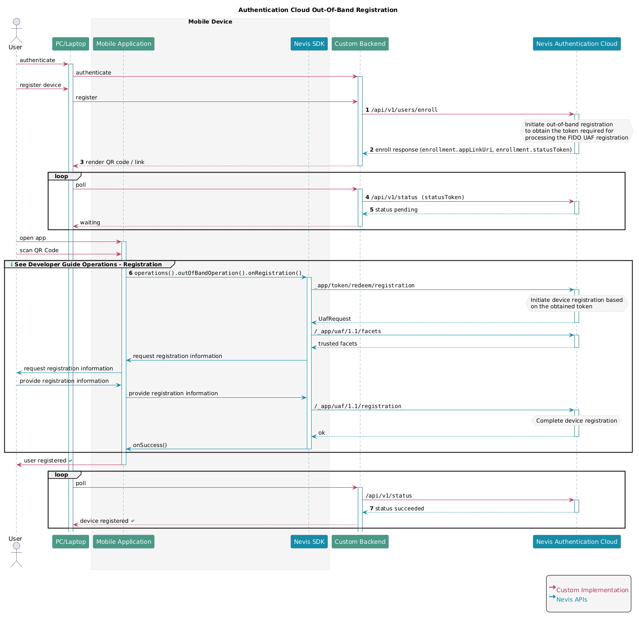Select the header Nevis SDK participant box
The width and height of the screenshot is (639, 620).
(x=309, y=44)
